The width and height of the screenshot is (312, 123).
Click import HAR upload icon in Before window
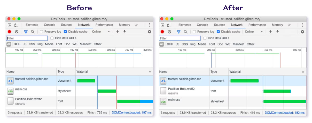(x=118, y=32)
